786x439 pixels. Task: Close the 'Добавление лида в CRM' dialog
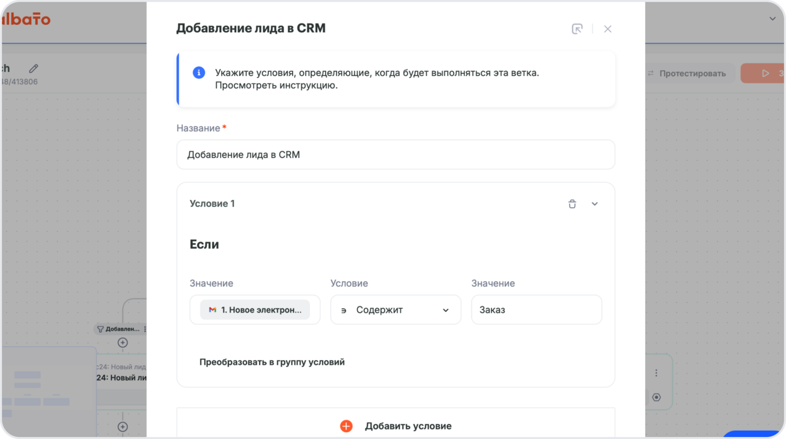pos(608,29)
